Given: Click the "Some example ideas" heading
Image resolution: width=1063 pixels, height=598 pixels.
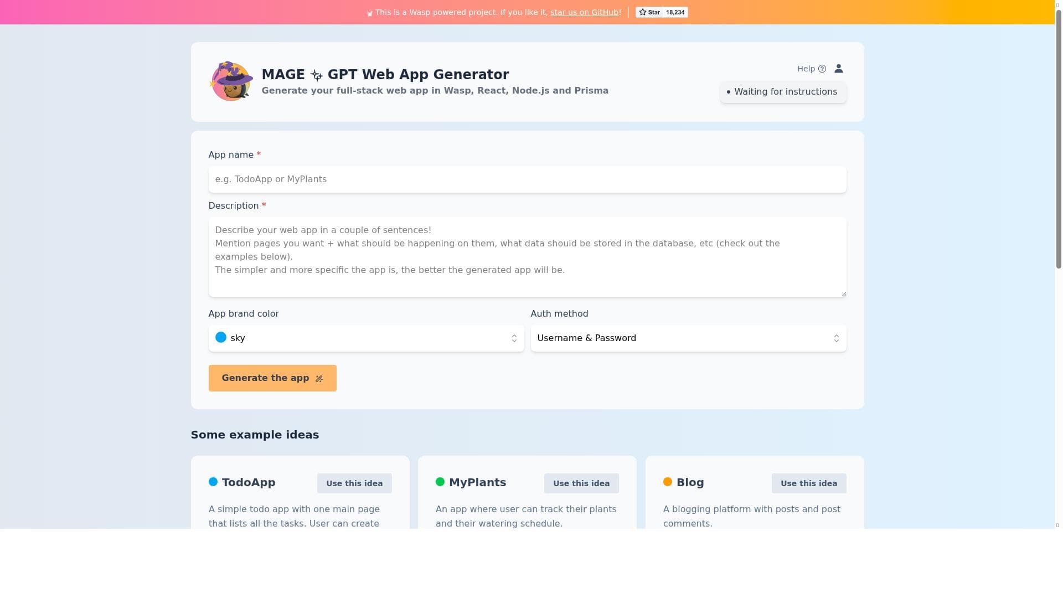Looking at the screenshot, I should coord(255,435).
